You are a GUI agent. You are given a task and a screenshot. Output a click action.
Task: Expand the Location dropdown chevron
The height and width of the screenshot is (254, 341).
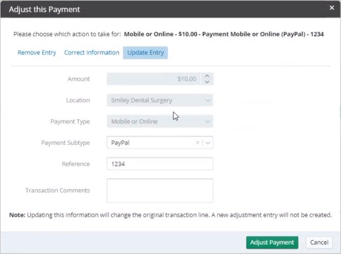point(208,100)
